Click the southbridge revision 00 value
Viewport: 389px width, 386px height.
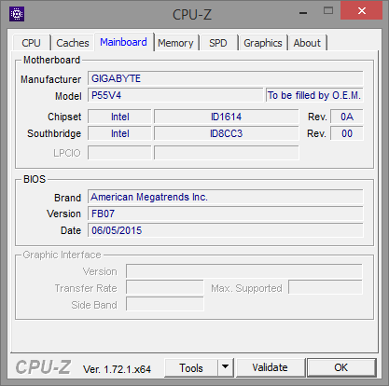[347, 133]
